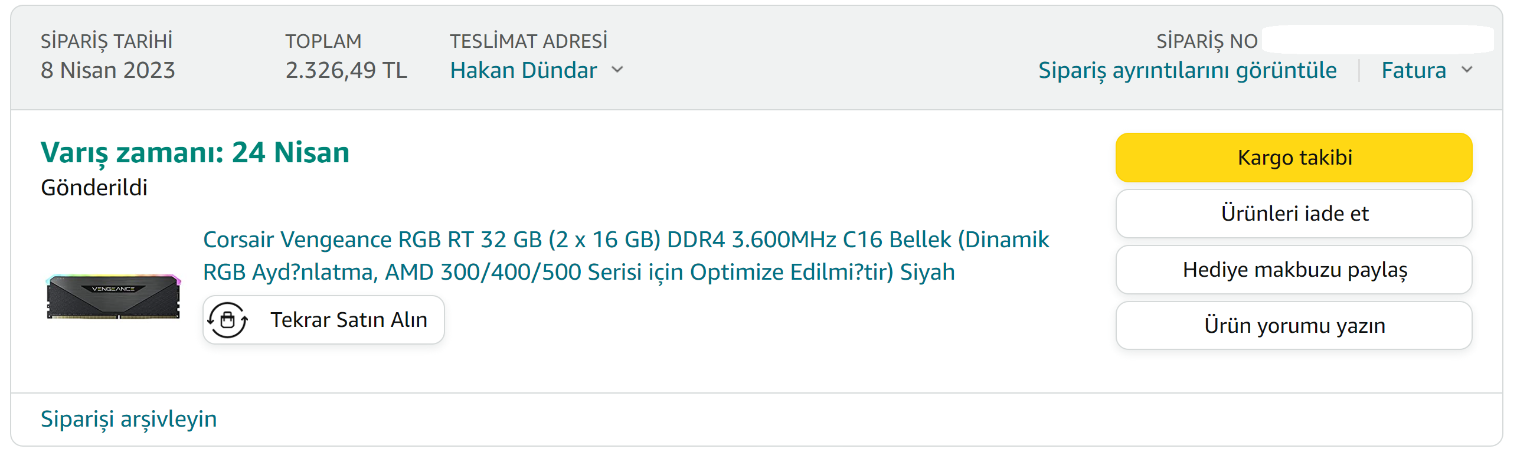View Sipariş ayrıntılarını görüntüle link

click(x=1187, y=70)
